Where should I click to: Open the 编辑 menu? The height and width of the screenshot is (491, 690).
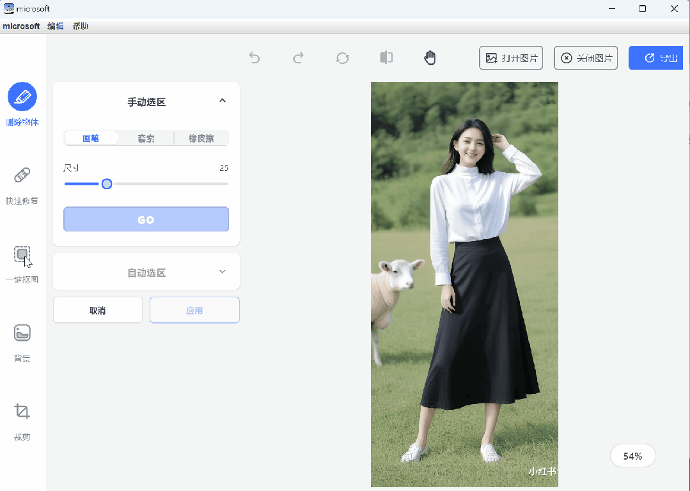coord(55,26)
